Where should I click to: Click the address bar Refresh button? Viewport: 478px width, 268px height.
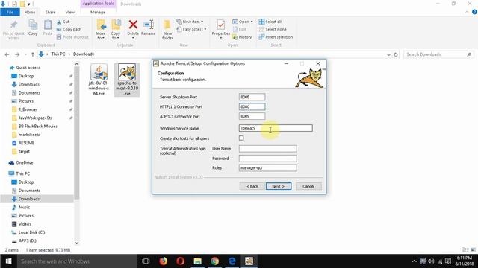pyautogui.click(x=396, y=54)
